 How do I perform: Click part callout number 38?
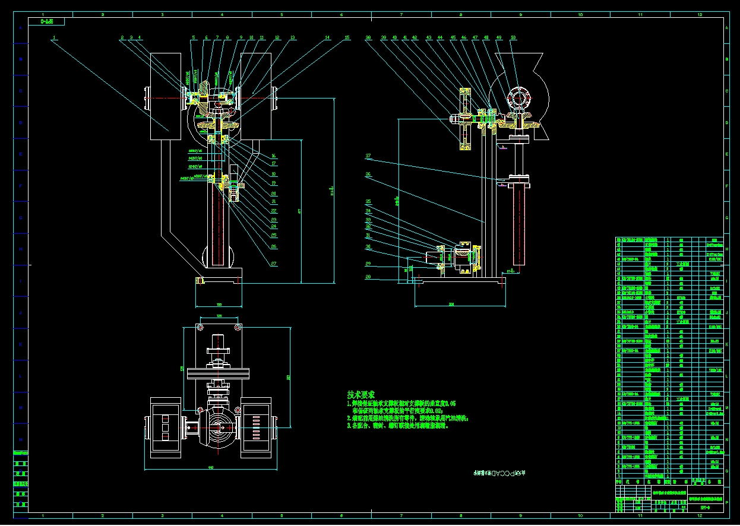point(368,38)
